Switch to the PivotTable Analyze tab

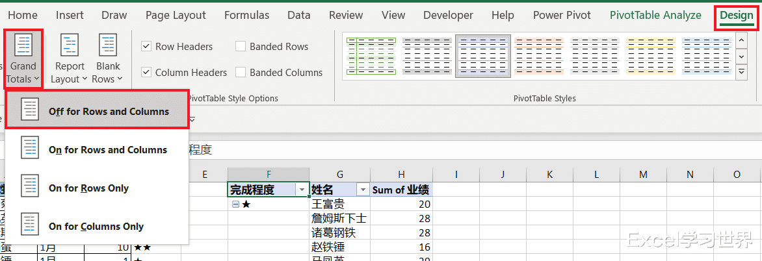pyautogui.click(x=655, y=15)
